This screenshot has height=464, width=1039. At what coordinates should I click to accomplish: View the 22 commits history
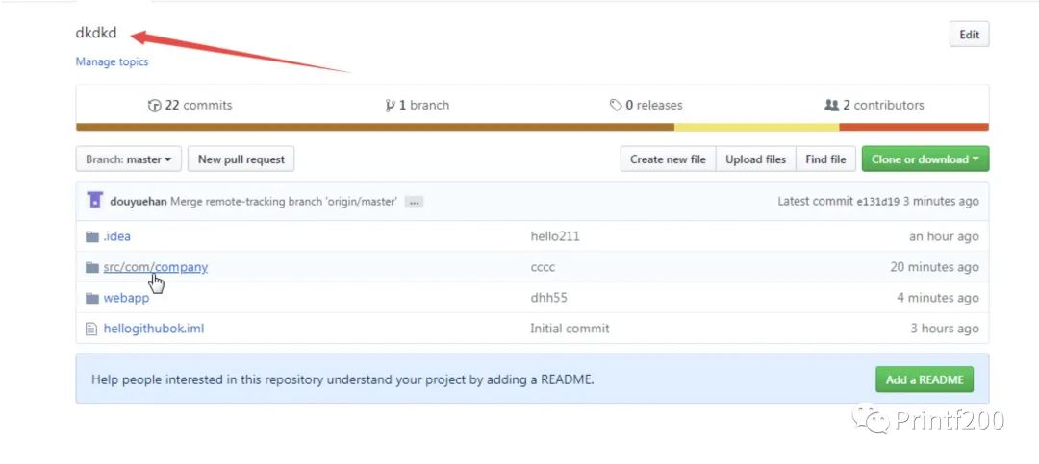190,105
